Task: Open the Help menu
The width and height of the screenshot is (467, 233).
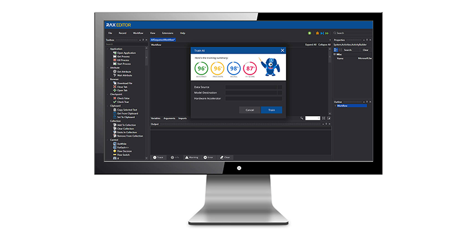Action: pyautogui.click(x=183, y=33)
